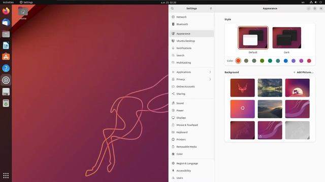Set the moon silhouette wallpaper
Image resolution: width=325 pixels, height=182 pixels.
[x=297, y=87]
